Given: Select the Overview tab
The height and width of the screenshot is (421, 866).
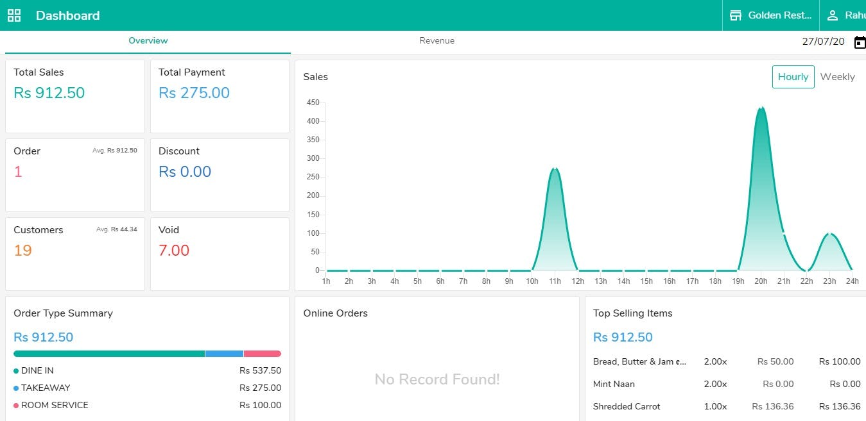Looking at the screenshot, I should pyautogui.click(x=148, y=40).
